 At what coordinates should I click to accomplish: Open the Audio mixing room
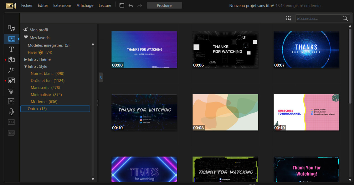tap(11, 101)
